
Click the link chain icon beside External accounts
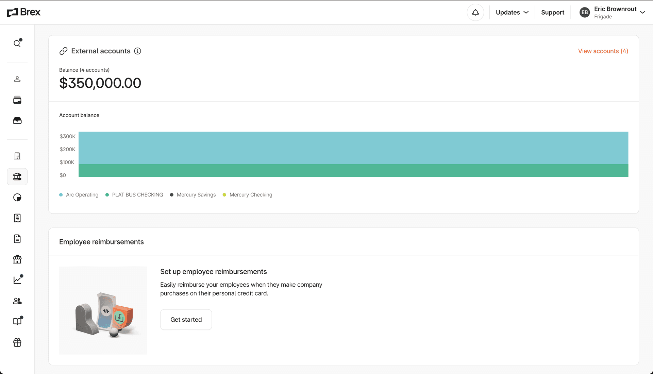pos(63,51)
